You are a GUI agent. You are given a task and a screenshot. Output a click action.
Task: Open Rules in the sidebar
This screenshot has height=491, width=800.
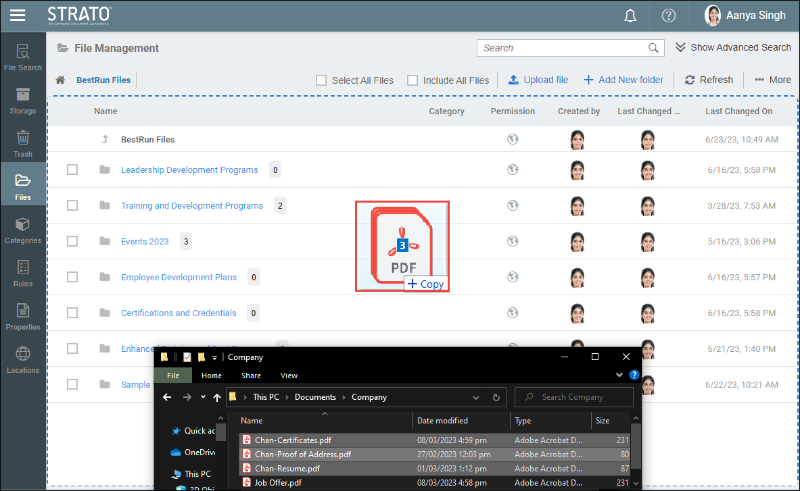click(x=23, y=274)
